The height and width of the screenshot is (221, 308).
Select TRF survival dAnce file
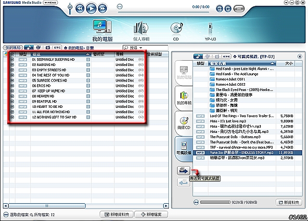(247, 147)
